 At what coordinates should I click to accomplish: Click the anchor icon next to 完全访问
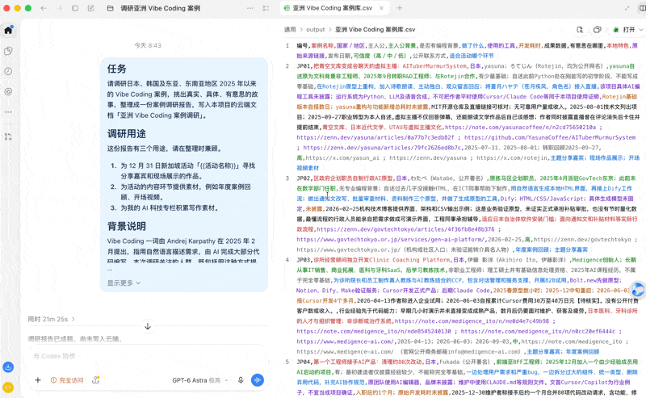95,380
